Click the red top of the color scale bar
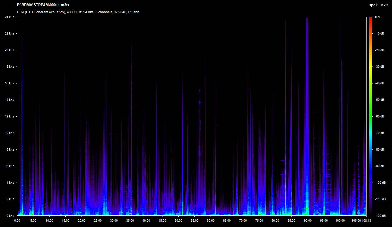Viewport: 392px width, 227px height. [371, 18]
